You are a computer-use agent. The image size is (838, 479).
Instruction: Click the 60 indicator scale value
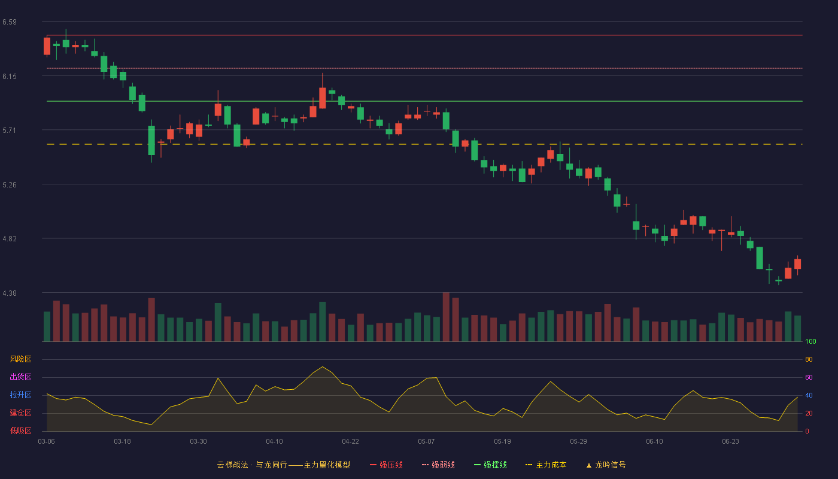[809, 378]
